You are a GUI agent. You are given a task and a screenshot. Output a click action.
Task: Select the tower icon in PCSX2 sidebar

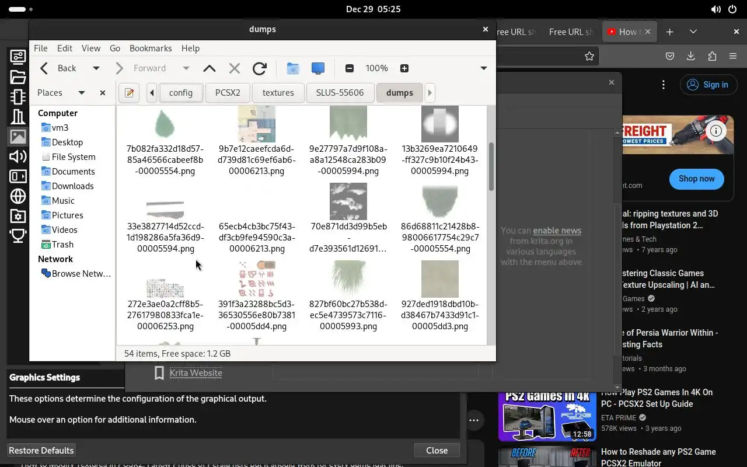point(18,117)
